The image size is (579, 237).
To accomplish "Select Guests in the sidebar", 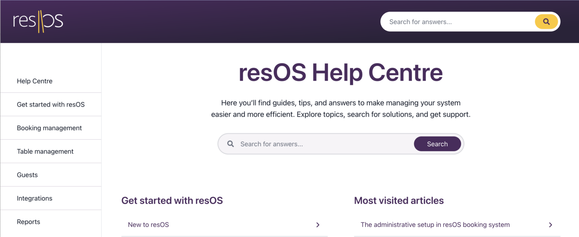I will pyautogui.click(x=27, y=174).
